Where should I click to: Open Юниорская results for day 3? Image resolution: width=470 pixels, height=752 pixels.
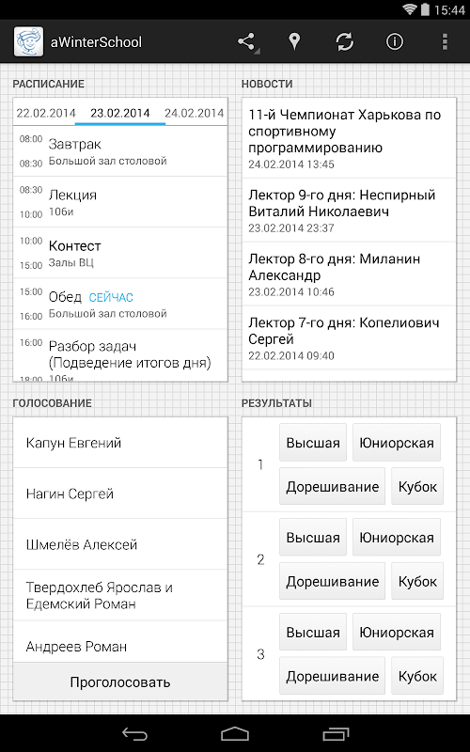(396, 632)
